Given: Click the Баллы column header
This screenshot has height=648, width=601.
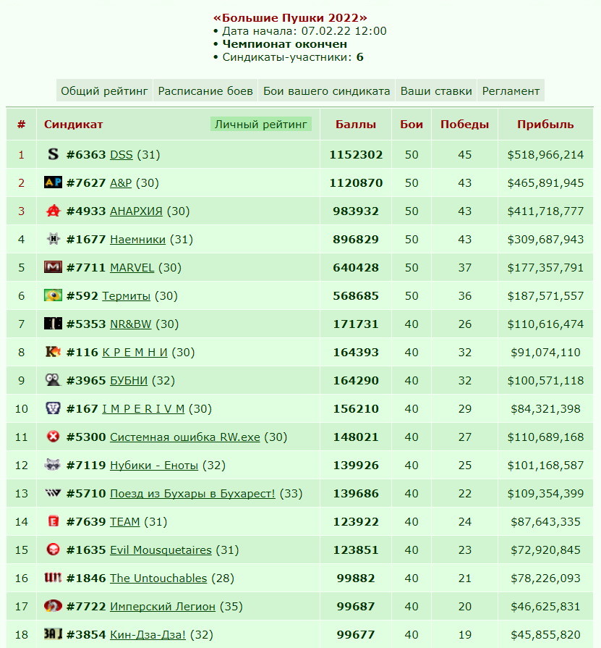Looking at the screenshot, I should point(355,125).
